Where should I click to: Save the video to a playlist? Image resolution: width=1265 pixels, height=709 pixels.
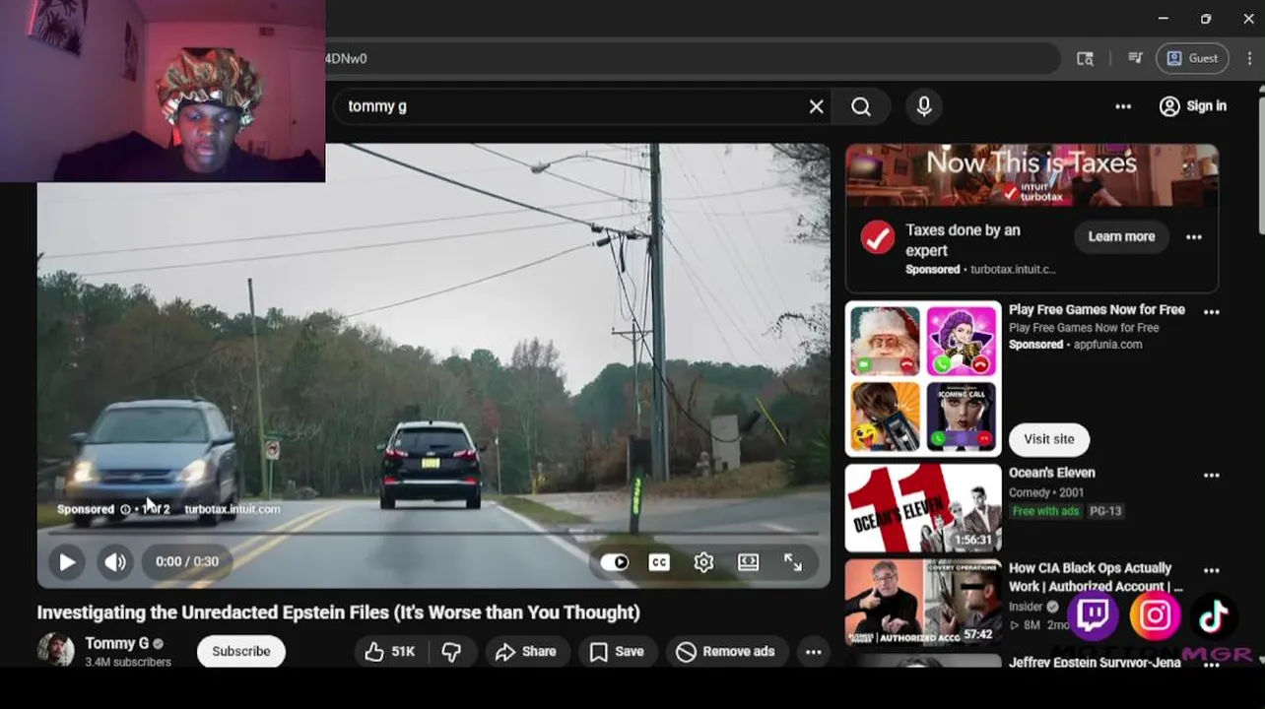(617, 652)
